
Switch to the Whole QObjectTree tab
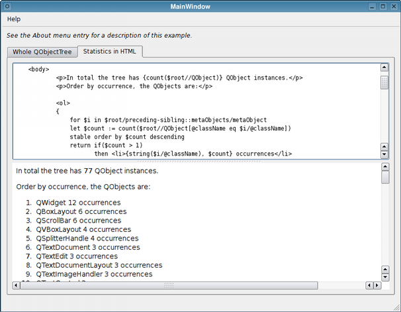tap(42, 52)
